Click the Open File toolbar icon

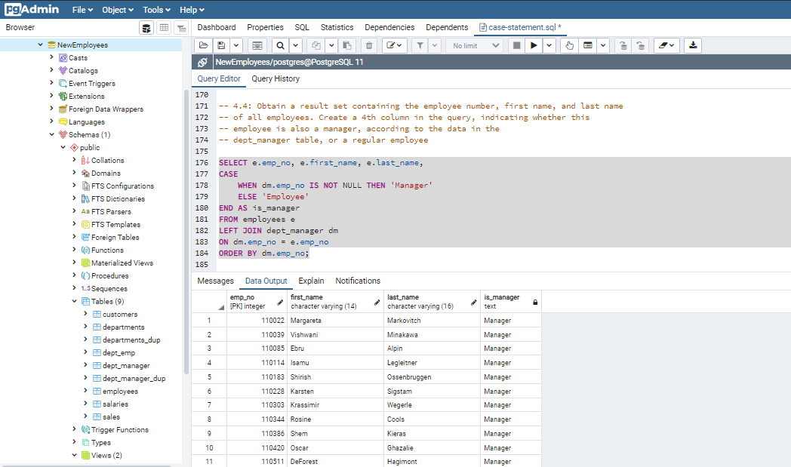(x=204, y=46)
